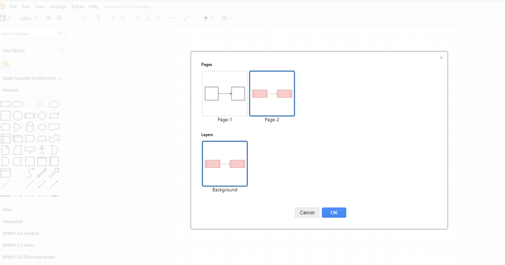Select the Actor stick figure shape
The height and width of the screenshot is (265, 505).
coord(42,150)
